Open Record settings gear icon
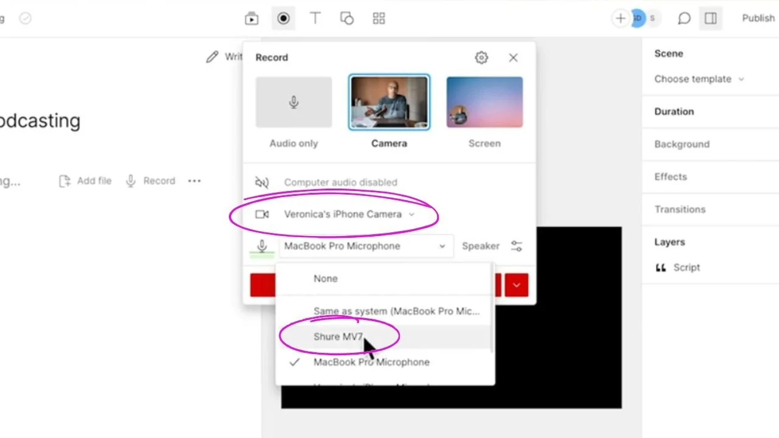The height and width of the screenshot is (438, 779). click(x=481, y=58)
